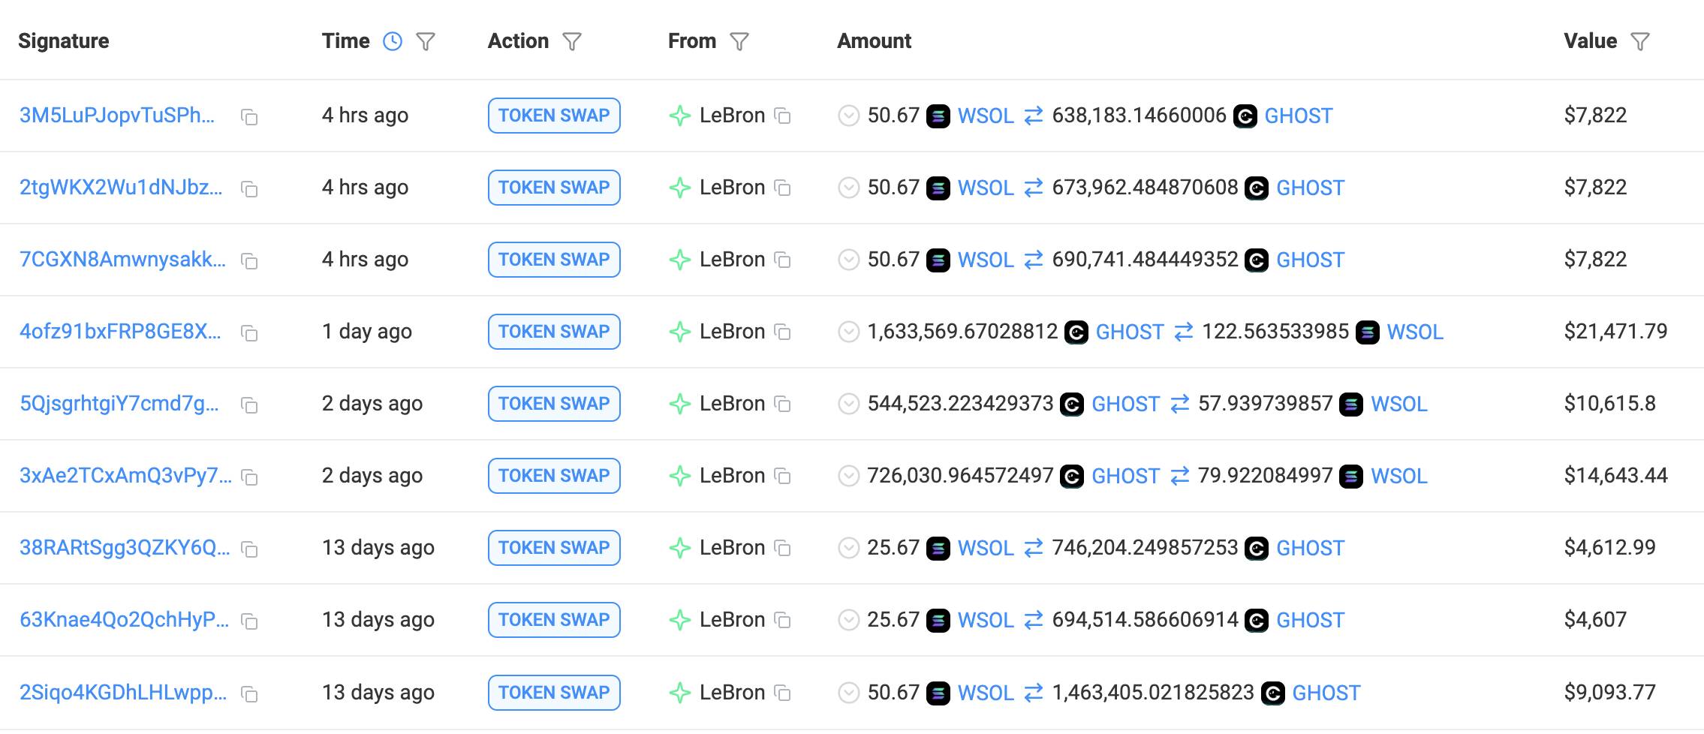Expand details of the 544,523.223429373 GHOST swap
The height and width of the screenshot is (734, 1704).
click(x=848, y=405)
